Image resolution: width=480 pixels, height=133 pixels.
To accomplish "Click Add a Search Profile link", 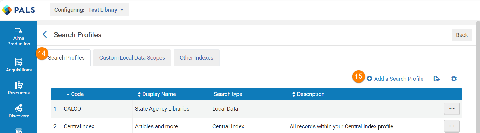I will click(395, 79).
